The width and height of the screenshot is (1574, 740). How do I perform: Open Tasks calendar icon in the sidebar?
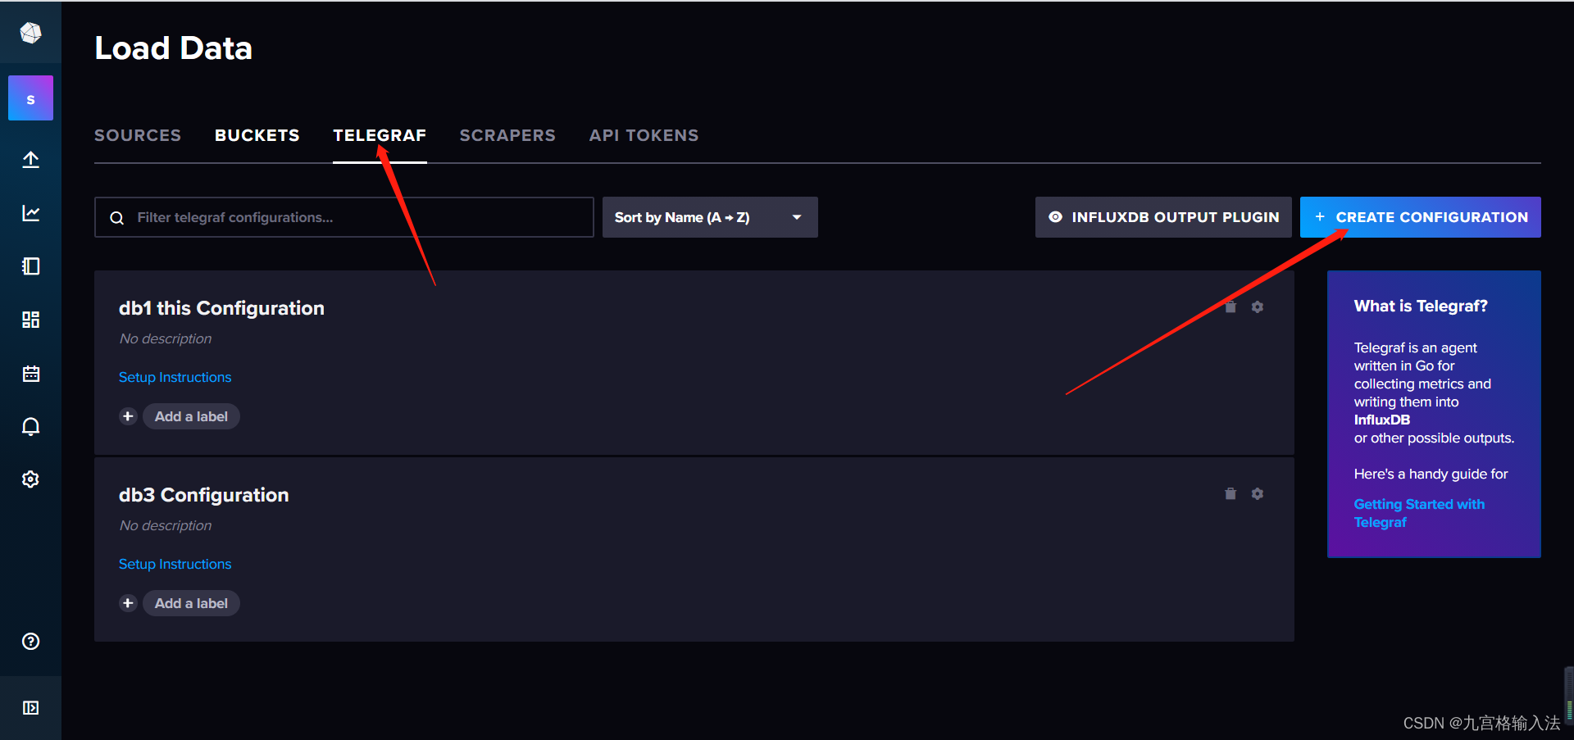pos(30,374)
